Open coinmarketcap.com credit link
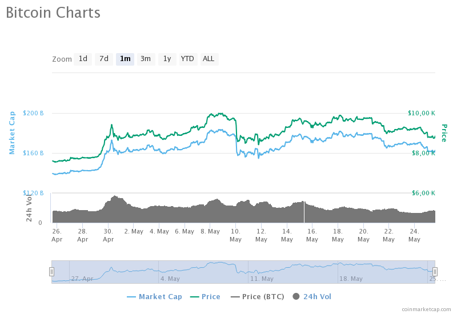Viewport: 457px width, 314px height. (426, 309)
